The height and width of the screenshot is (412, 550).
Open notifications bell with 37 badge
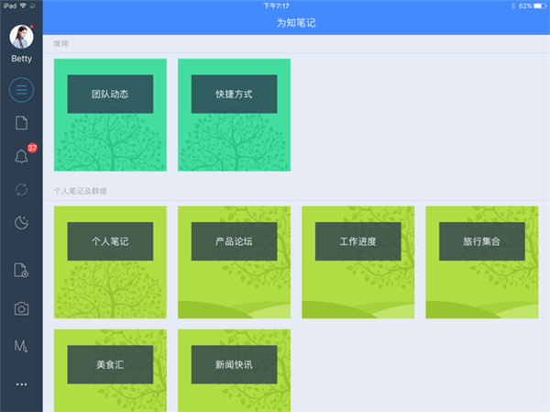click(21, 156)
